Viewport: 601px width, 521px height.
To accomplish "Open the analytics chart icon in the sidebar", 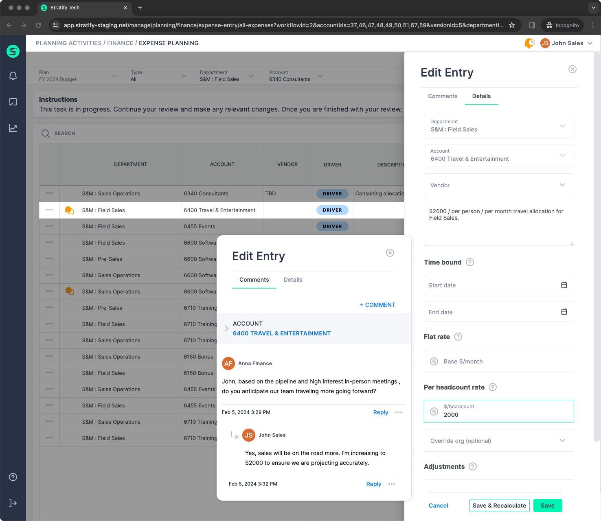I will pyautogui.click(x=13, y=128).
